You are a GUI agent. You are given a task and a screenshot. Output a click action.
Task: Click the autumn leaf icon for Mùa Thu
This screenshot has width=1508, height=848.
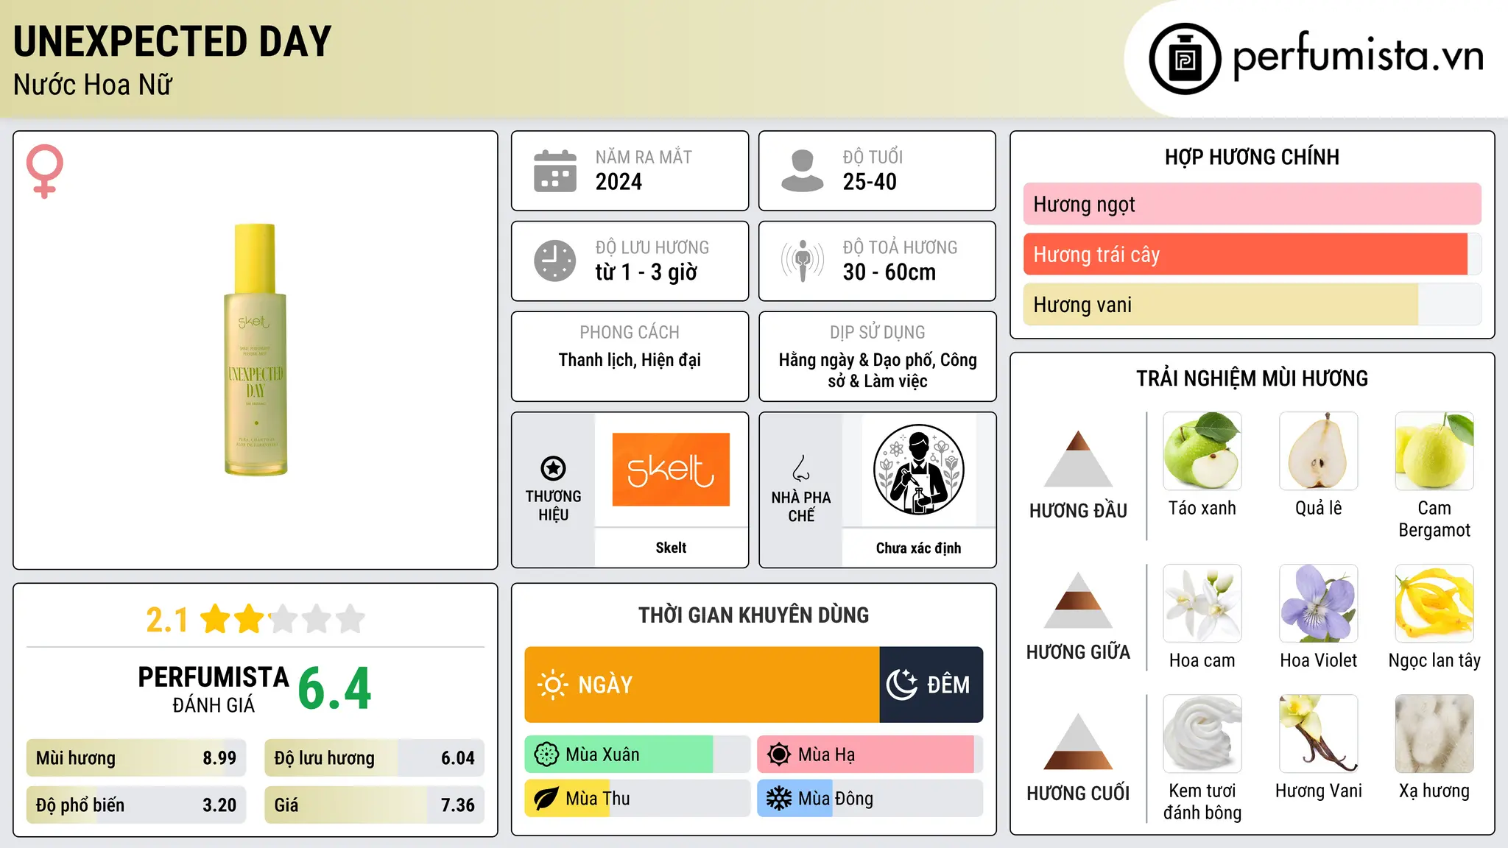point(546,799)
